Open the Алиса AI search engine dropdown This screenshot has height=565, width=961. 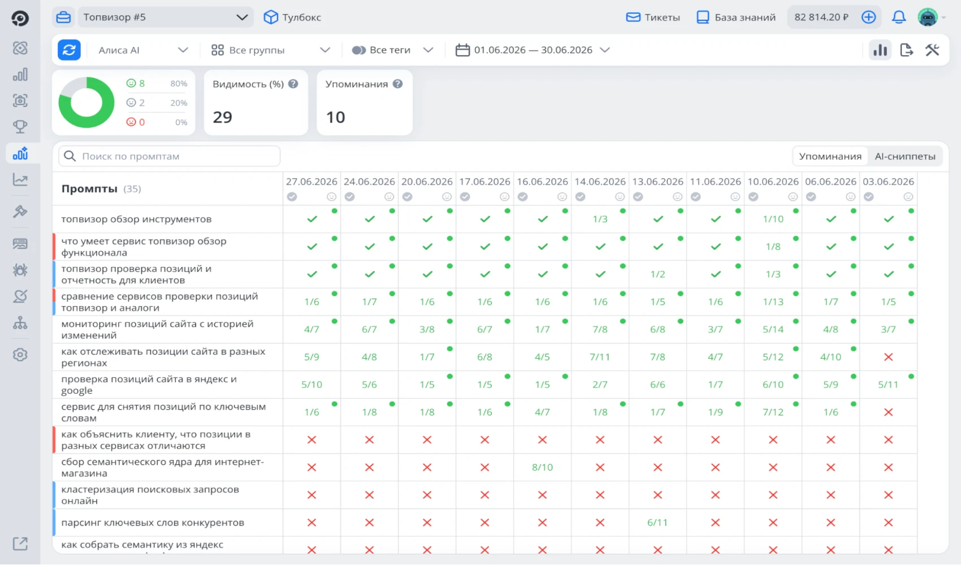tap(142, 50)
